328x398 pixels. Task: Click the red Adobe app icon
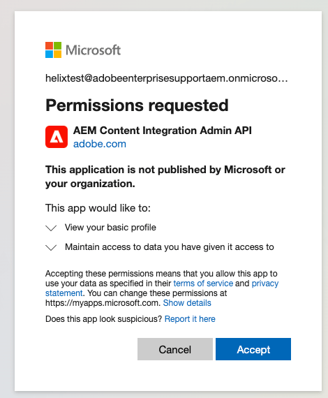point(57,137)
